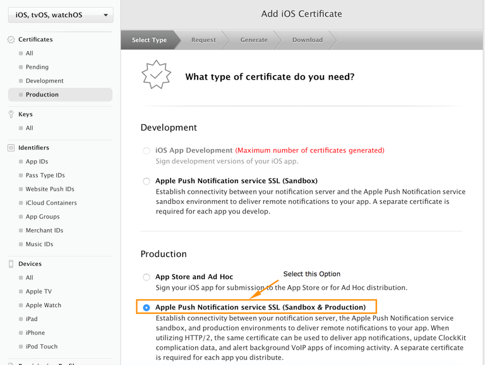
Task: Open Merchant IDs list
Action: [44, 230]
